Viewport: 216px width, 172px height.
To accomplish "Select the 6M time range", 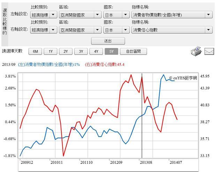I will pos(35,52).
